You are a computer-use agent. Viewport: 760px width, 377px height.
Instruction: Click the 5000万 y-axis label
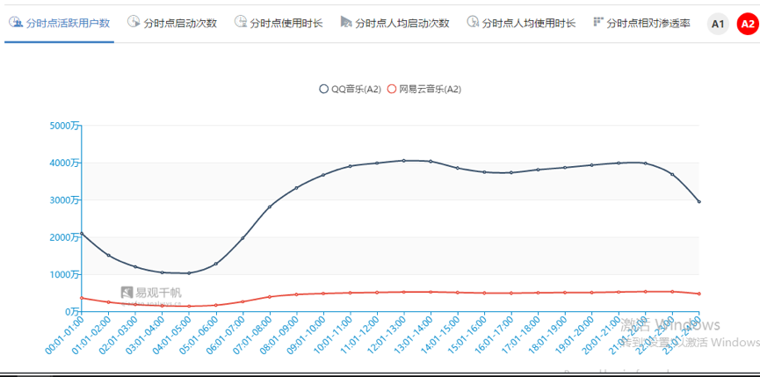(64, 126)
